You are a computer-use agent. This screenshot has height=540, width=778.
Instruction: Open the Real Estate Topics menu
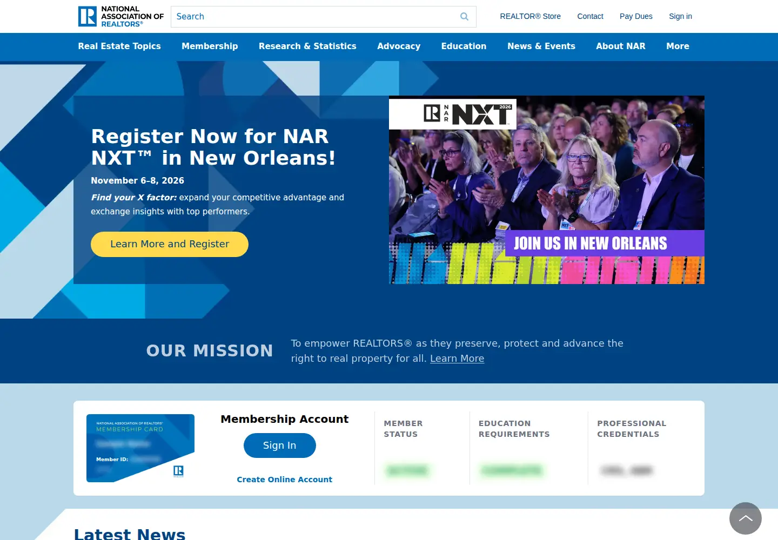tap(119, 46)
